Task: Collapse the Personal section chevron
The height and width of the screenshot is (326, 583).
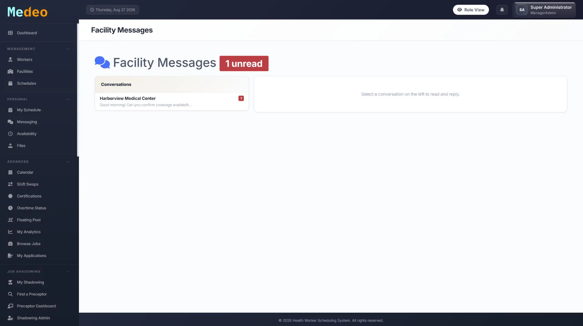Action: coord(68,99)
